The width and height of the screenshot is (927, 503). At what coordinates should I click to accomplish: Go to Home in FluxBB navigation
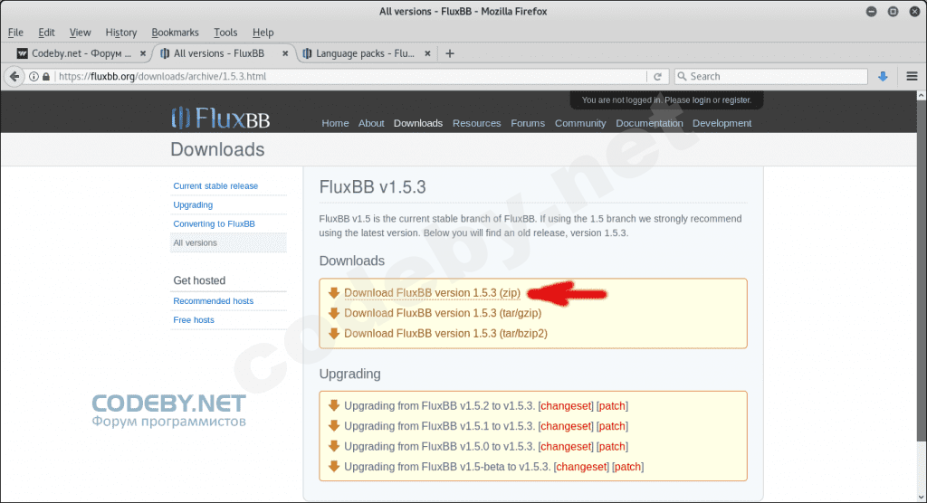point(335,123)
